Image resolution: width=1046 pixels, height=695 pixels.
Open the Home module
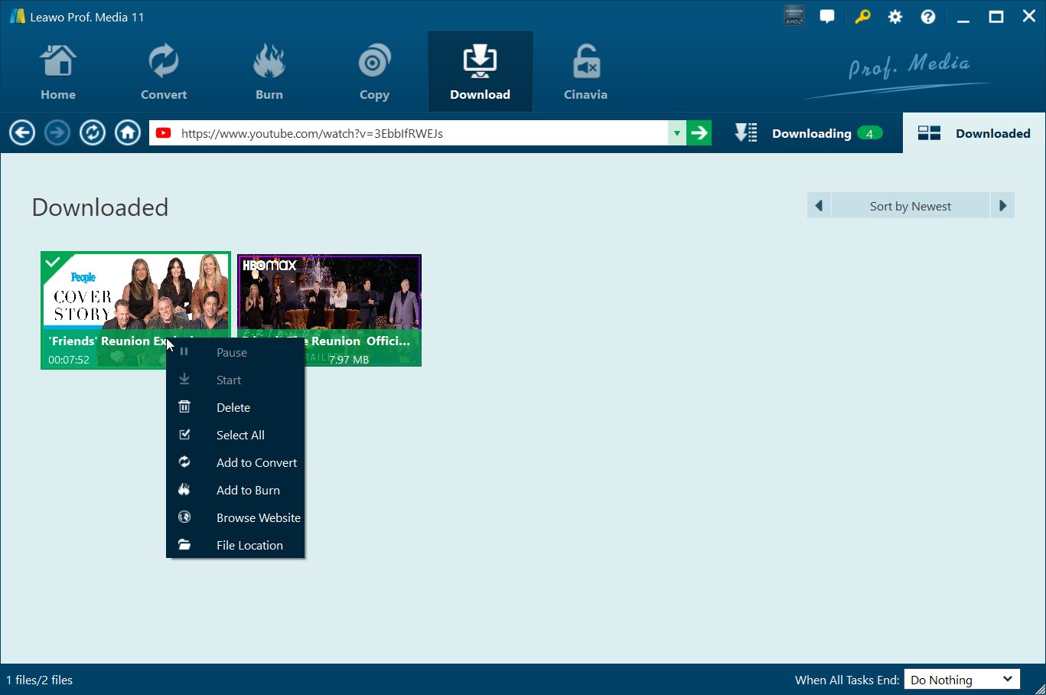coord(58,73)
